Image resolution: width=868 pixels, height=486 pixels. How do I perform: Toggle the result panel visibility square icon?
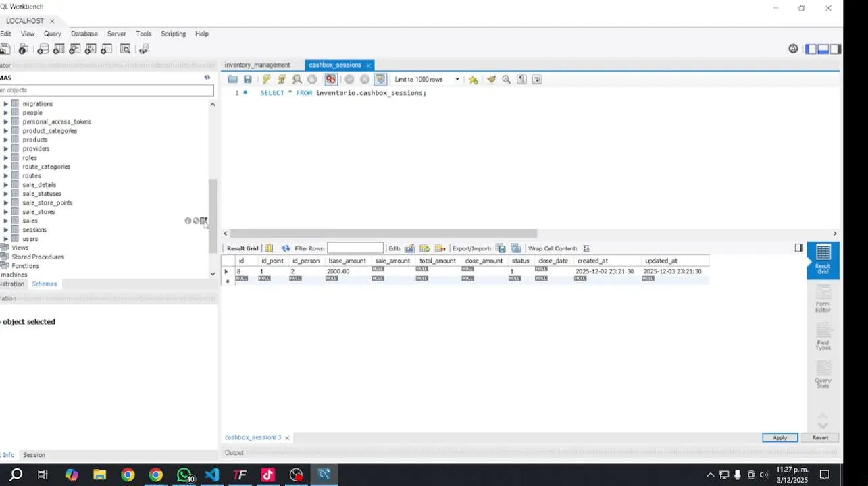pos(798,248)
